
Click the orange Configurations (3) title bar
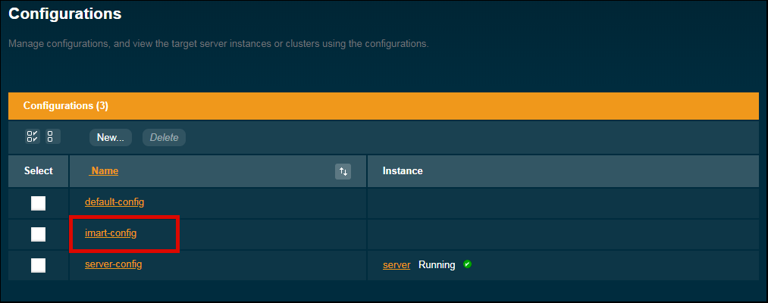click(x=383, y=106)
